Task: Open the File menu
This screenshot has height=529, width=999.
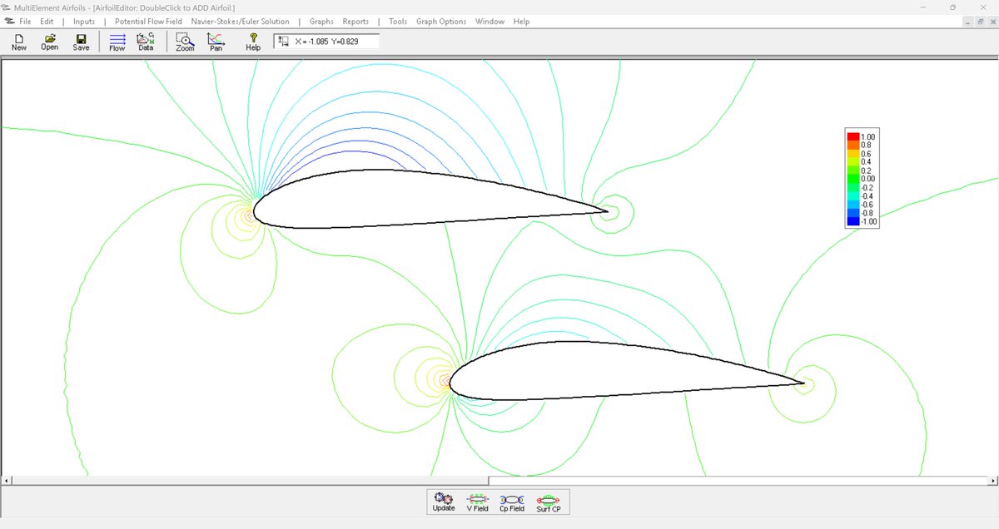Action: coord(25,21)
